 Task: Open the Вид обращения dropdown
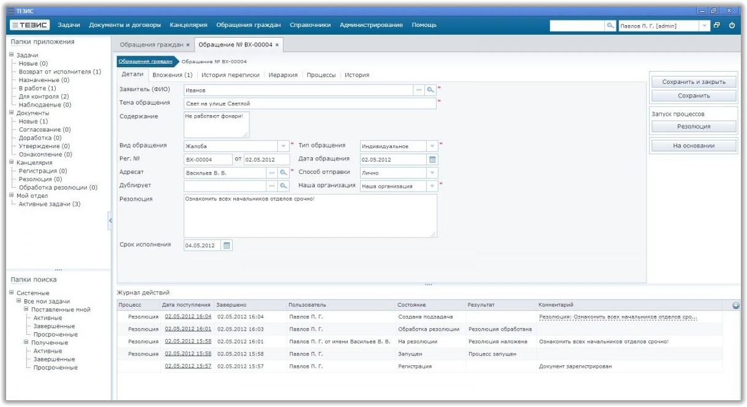[x=283, y=146]
